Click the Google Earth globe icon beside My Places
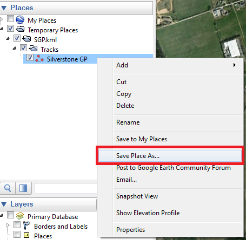The width and height of the screenshot is (246, 240). (20, 19)
